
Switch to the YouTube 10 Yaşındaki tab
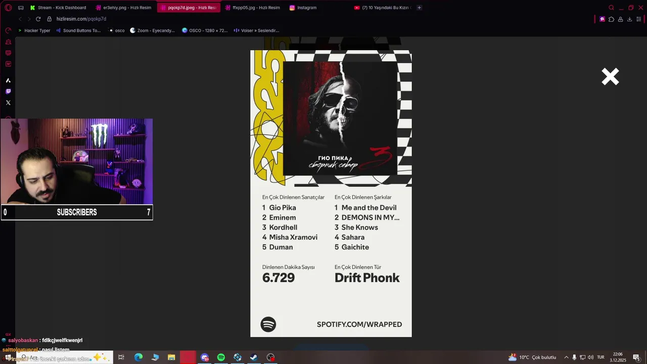(x=383, y=8)
